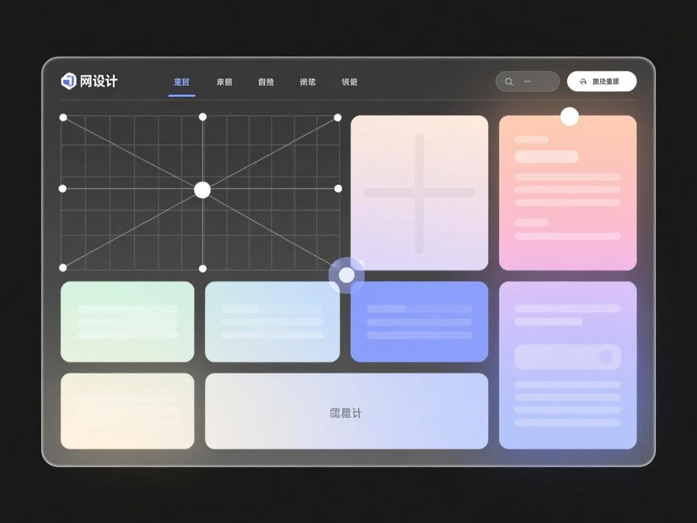Screen dimensions: 697x523
Task: Click the wide card with centered text
Action: [x=346, y=412]
